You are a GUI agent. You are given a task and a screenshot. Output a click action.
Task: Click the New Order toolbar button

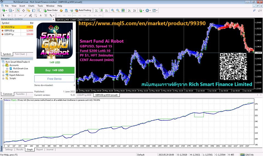(50, 10)
